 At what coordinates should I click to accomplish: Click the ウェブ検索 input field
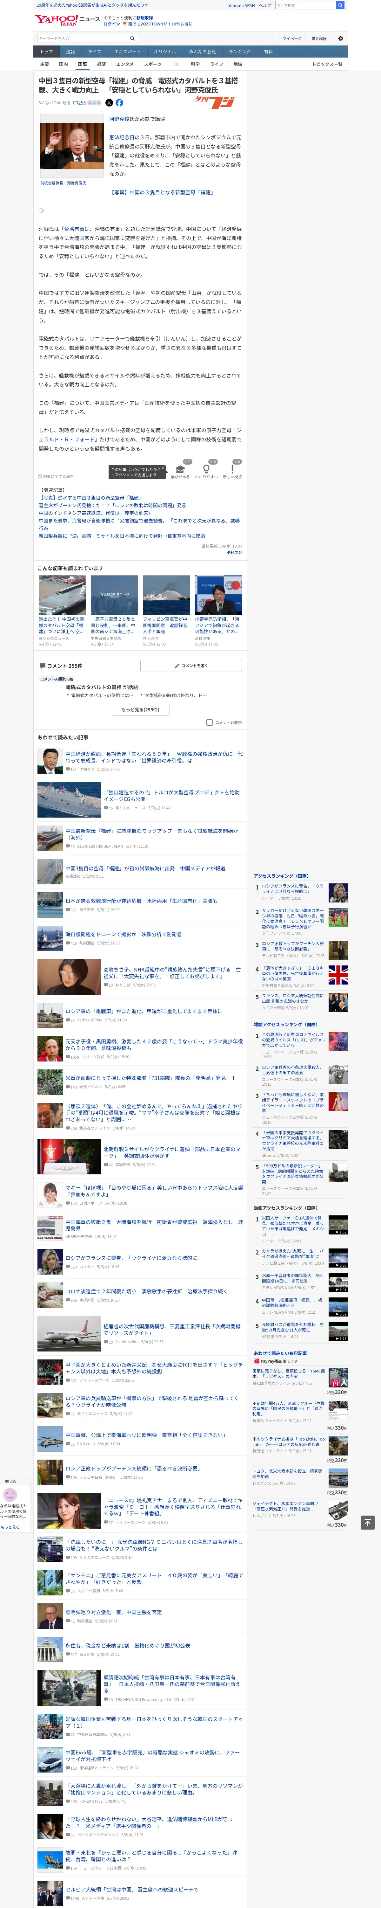[305, 5]
